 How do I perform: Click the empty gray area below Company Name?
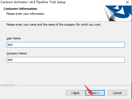tap(66, 73)
